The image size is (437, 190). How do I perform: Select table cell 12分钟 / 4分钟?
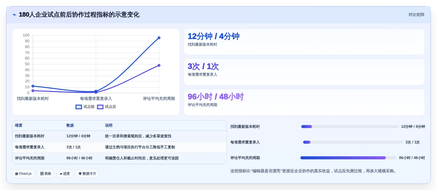pos(78,136)
